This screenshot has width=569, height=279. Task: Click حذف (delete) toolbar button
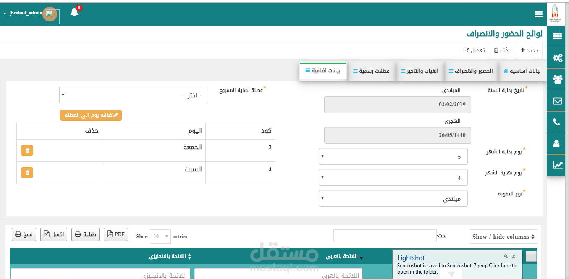503,50
